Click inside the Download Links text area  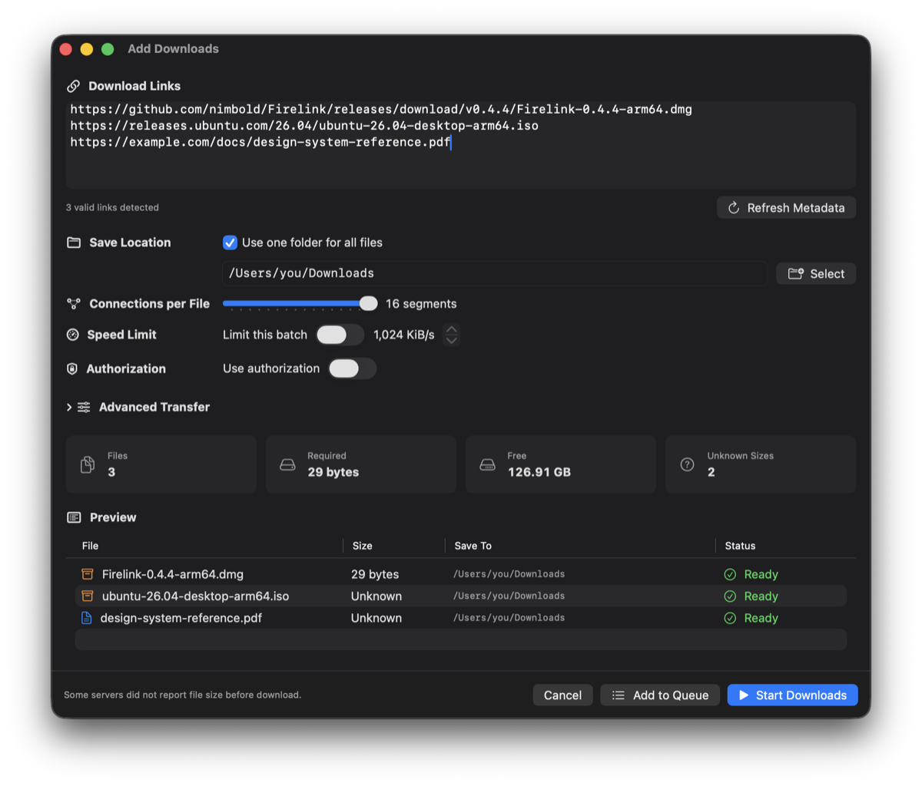point(461,144)
